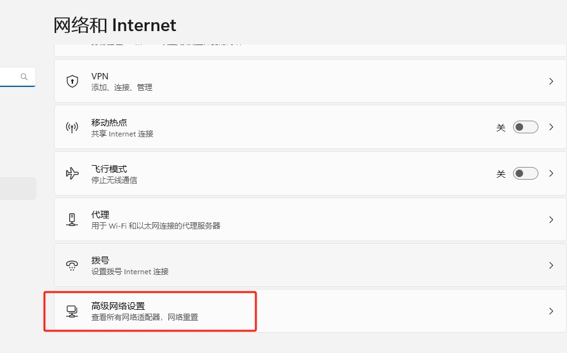Click the VPN shield icon

click(x=72, y=81)
